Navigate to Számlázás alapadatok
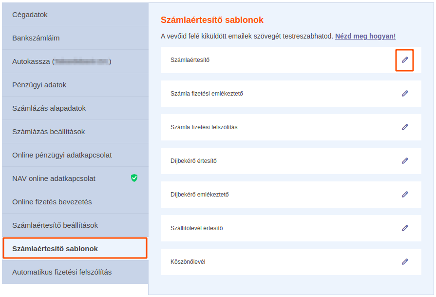The width and height of the screenshot is (436, 297). click(x=49, y=108)
